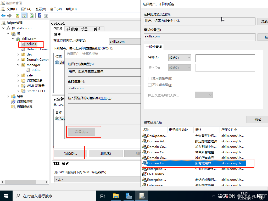Click the 确定 button
The height and width of the screenshot is (201, 268).
pos(258,119)
